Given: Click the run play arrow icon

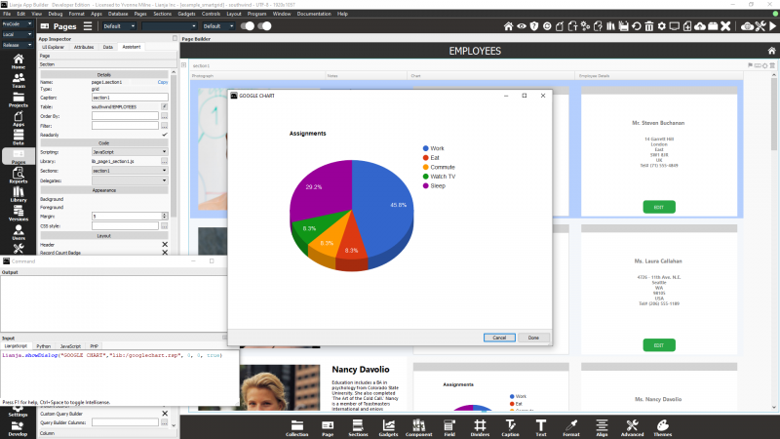Looking at the screenshot, I should point(772,26).
